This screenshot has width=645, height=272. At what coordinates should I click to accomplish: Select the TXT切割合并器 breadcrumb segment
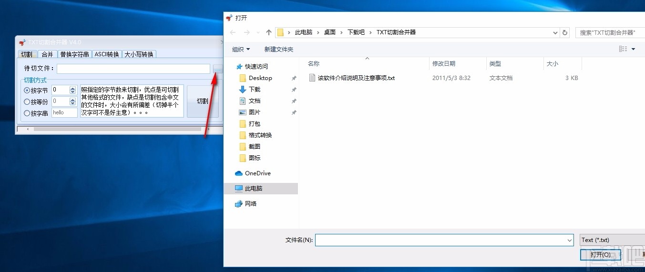pyautogui.click(x=396, y=32)
